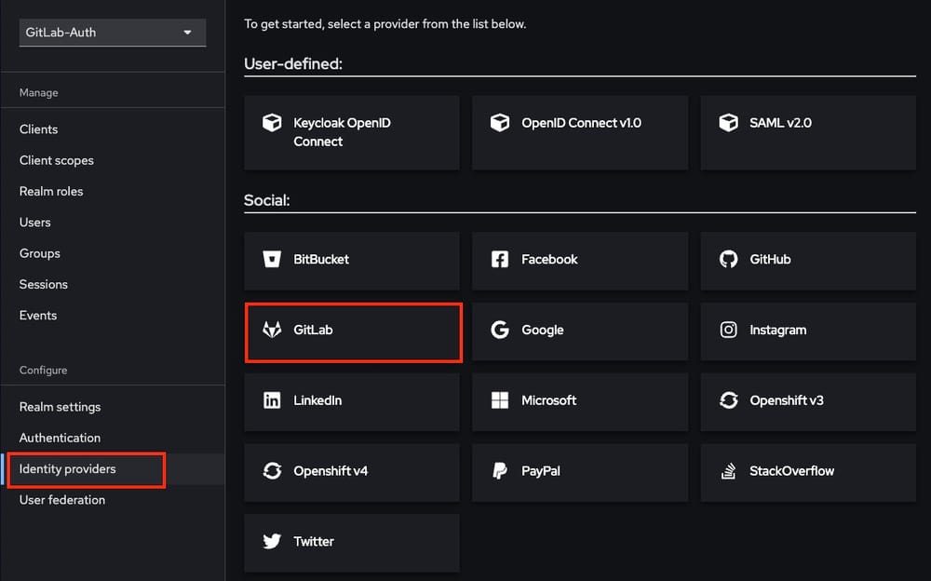931x581 pixels.
Task: Click the Openshift v3 icon
Action: coord(728,400)
